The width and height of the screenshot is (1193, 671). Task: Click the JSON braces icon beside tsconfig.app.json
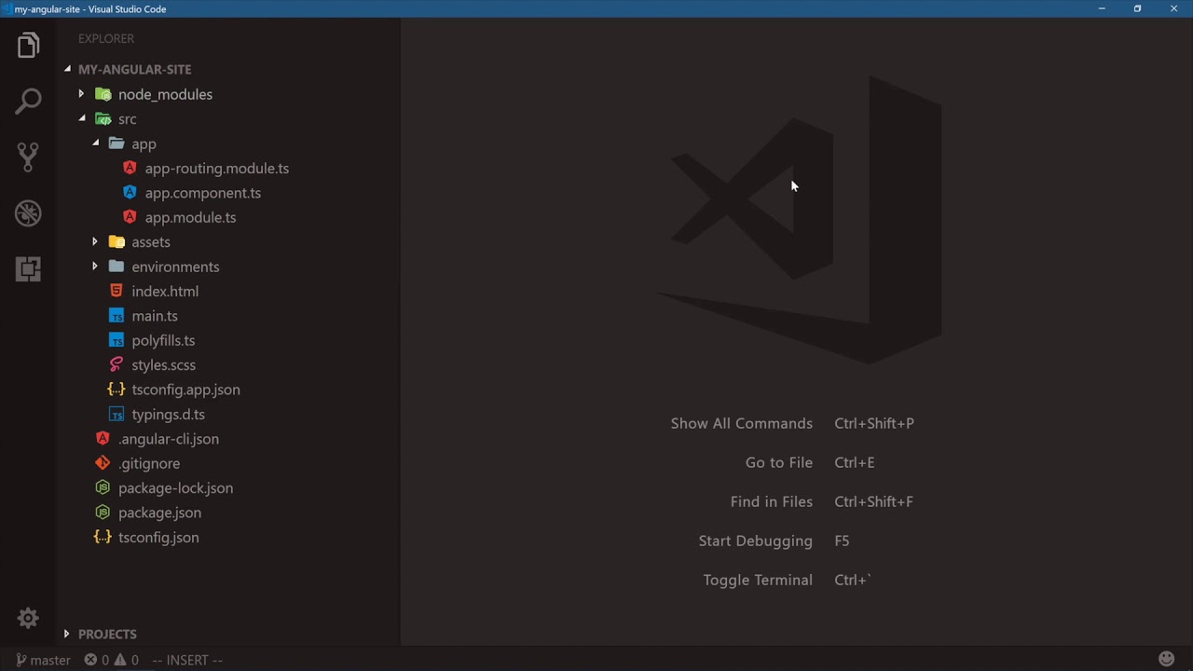(117, 390)
